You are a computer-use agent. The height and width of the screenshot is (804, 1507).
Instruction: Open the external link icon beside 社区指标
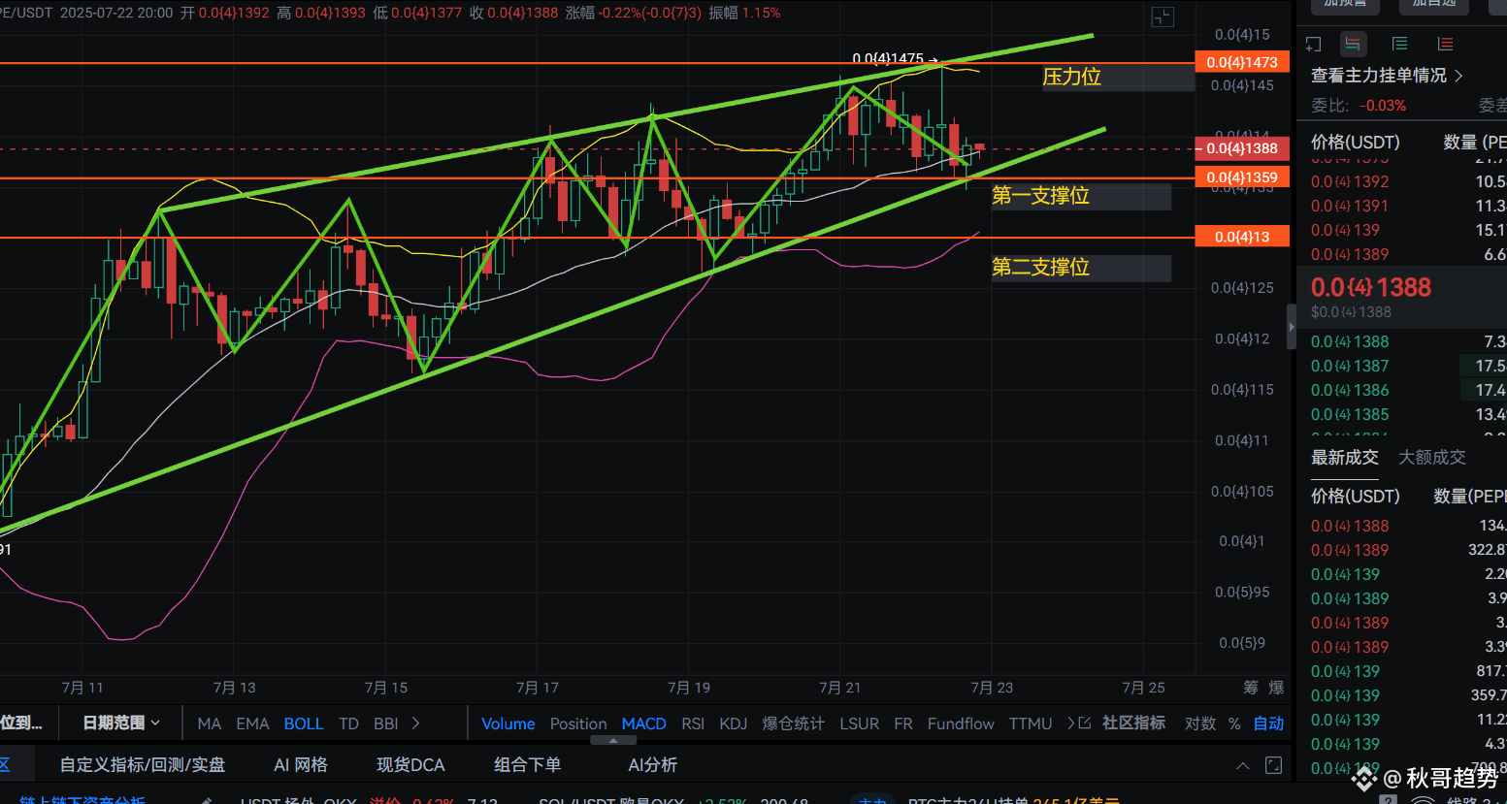(x=1085, y=724)
